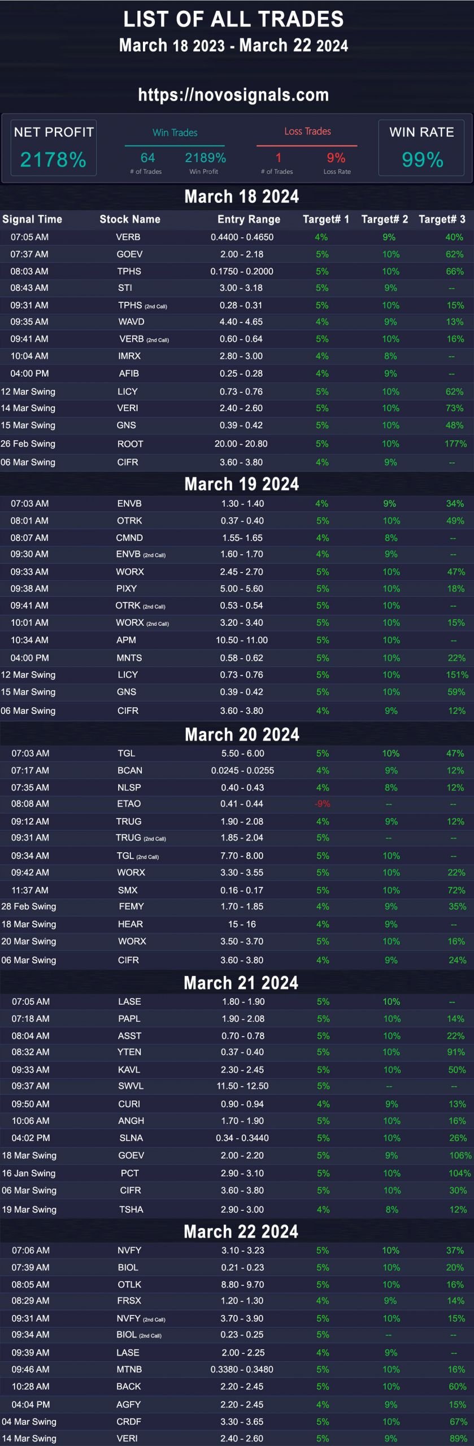Click the Entry Range column header
Viewport: 474px width, 1446px height.
coord(249,219)
